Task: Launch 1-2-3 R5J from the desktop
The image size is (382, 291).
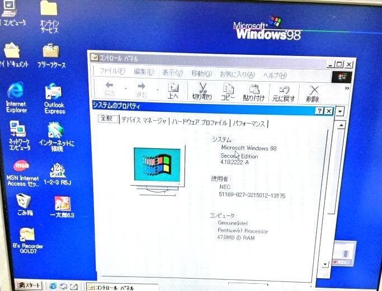Action: click(x=58, y=174)
